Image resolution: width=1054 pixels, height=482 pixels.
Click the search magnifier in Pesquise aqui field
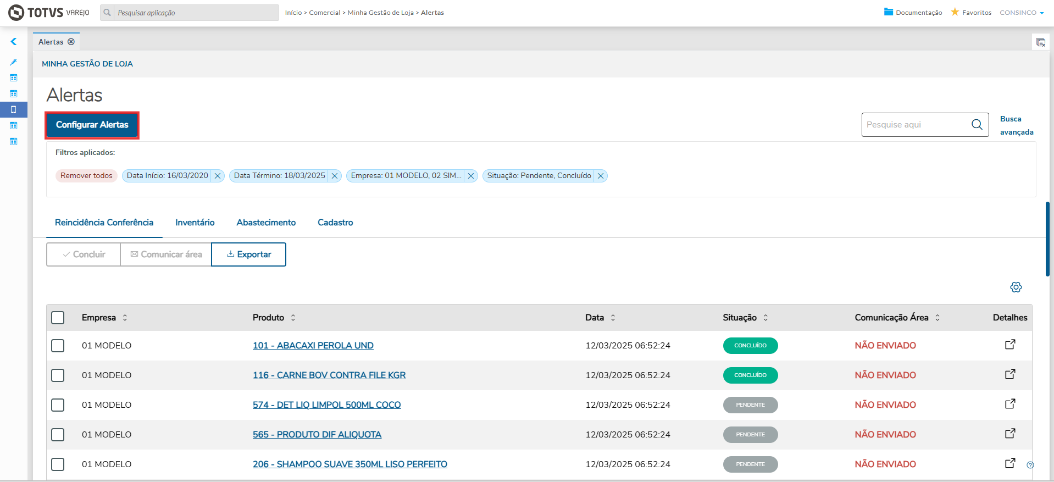[977, 125]
